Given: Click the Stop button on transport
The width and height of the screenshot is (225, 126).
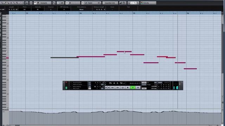Looking at the screenshot, I should (128, 87).
